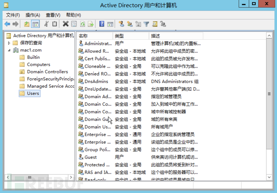Click the list scrollbar down arrow
The image size is (277, 193).
click(x=269, y=177)
